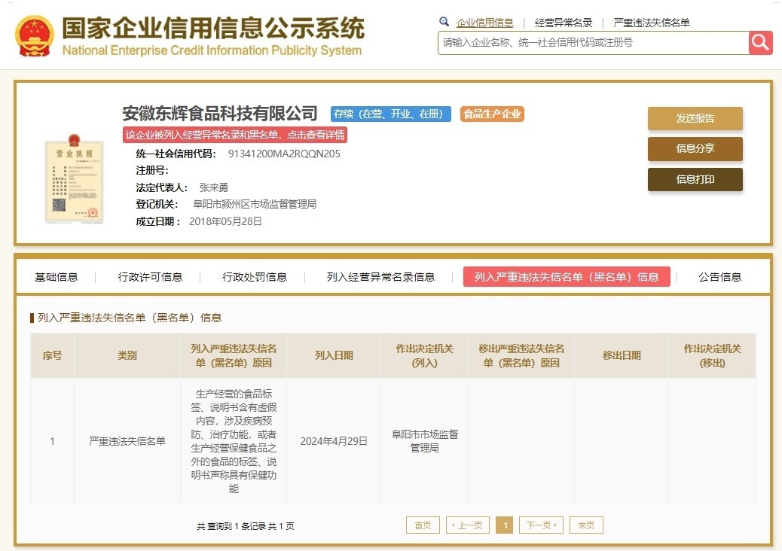Click the 食品生产企业 orange badge

(x=492, y=114)
